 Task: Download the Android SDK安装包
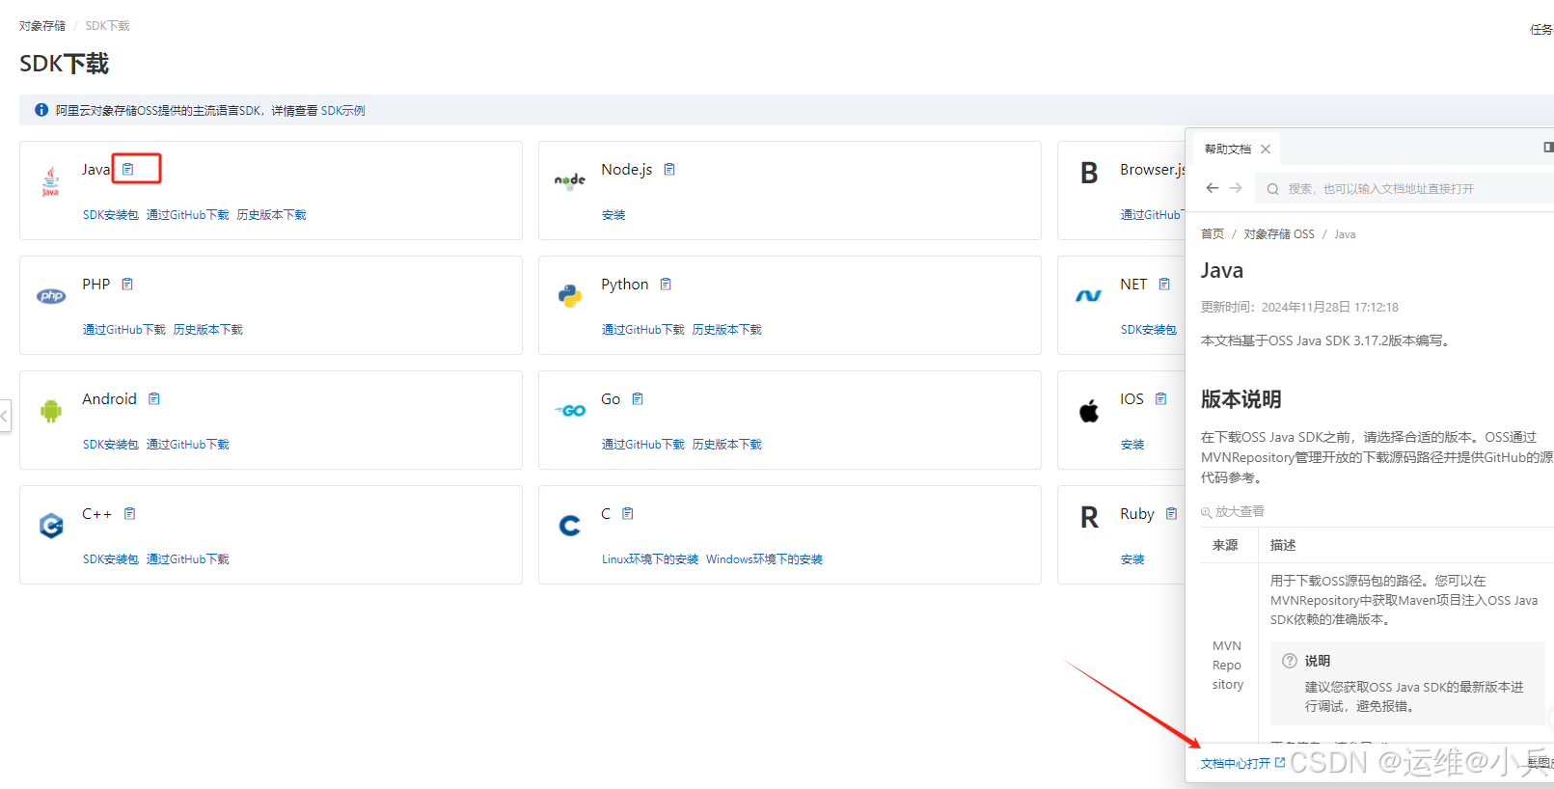(110, 445)
